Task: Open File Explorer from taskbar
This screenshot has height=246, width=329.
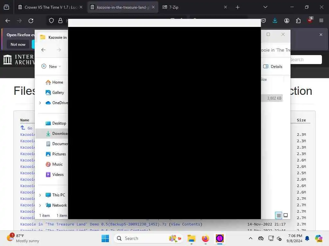Action: [x=191, y=238]
